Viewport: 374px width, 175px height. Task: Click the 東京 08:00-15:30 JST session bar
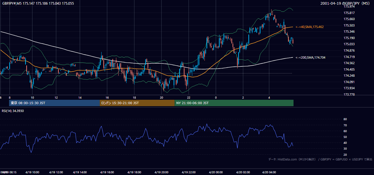(54, 103)
